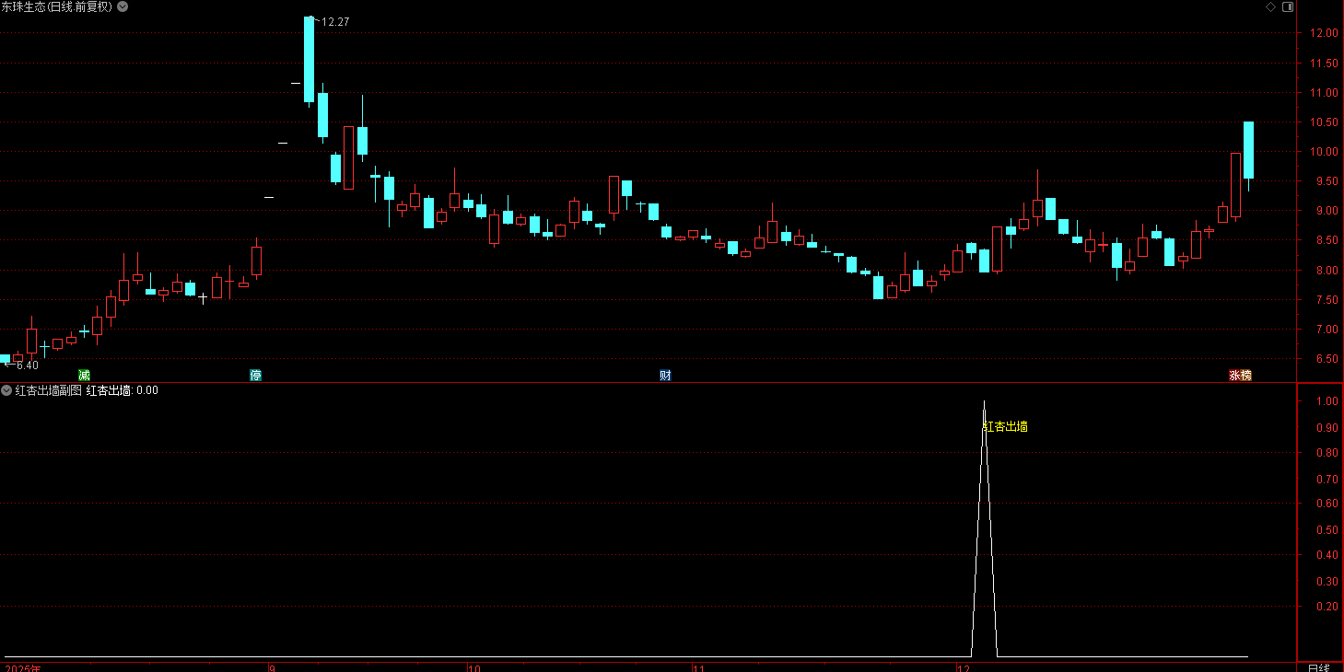Click the 红杏出墙副图 indicator name
The height and width of the screenshot is (672, 1344).
tap(48, 390)
